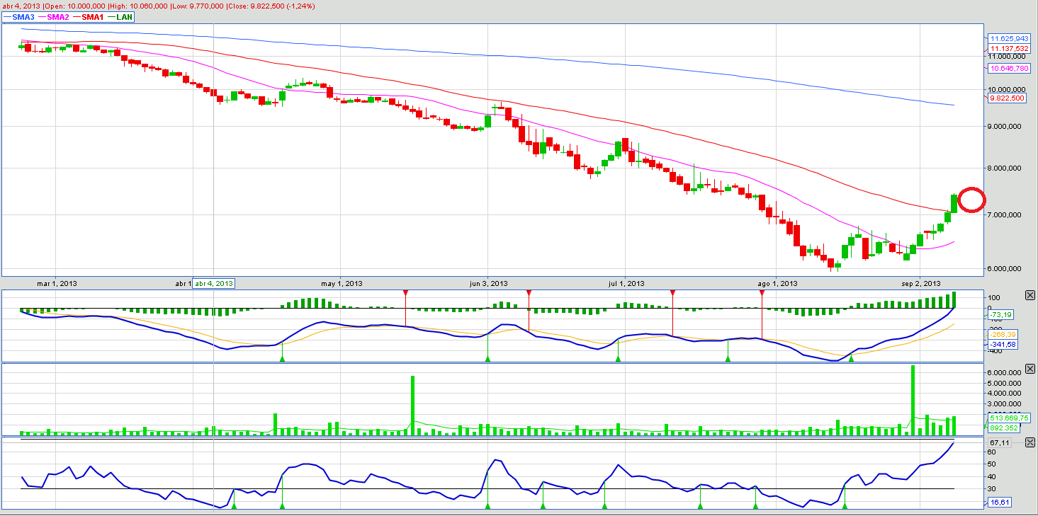Viewport: 1038px width, 516px height.
Task: Click the 892.352 volume value label
Action: (1004, 428)
